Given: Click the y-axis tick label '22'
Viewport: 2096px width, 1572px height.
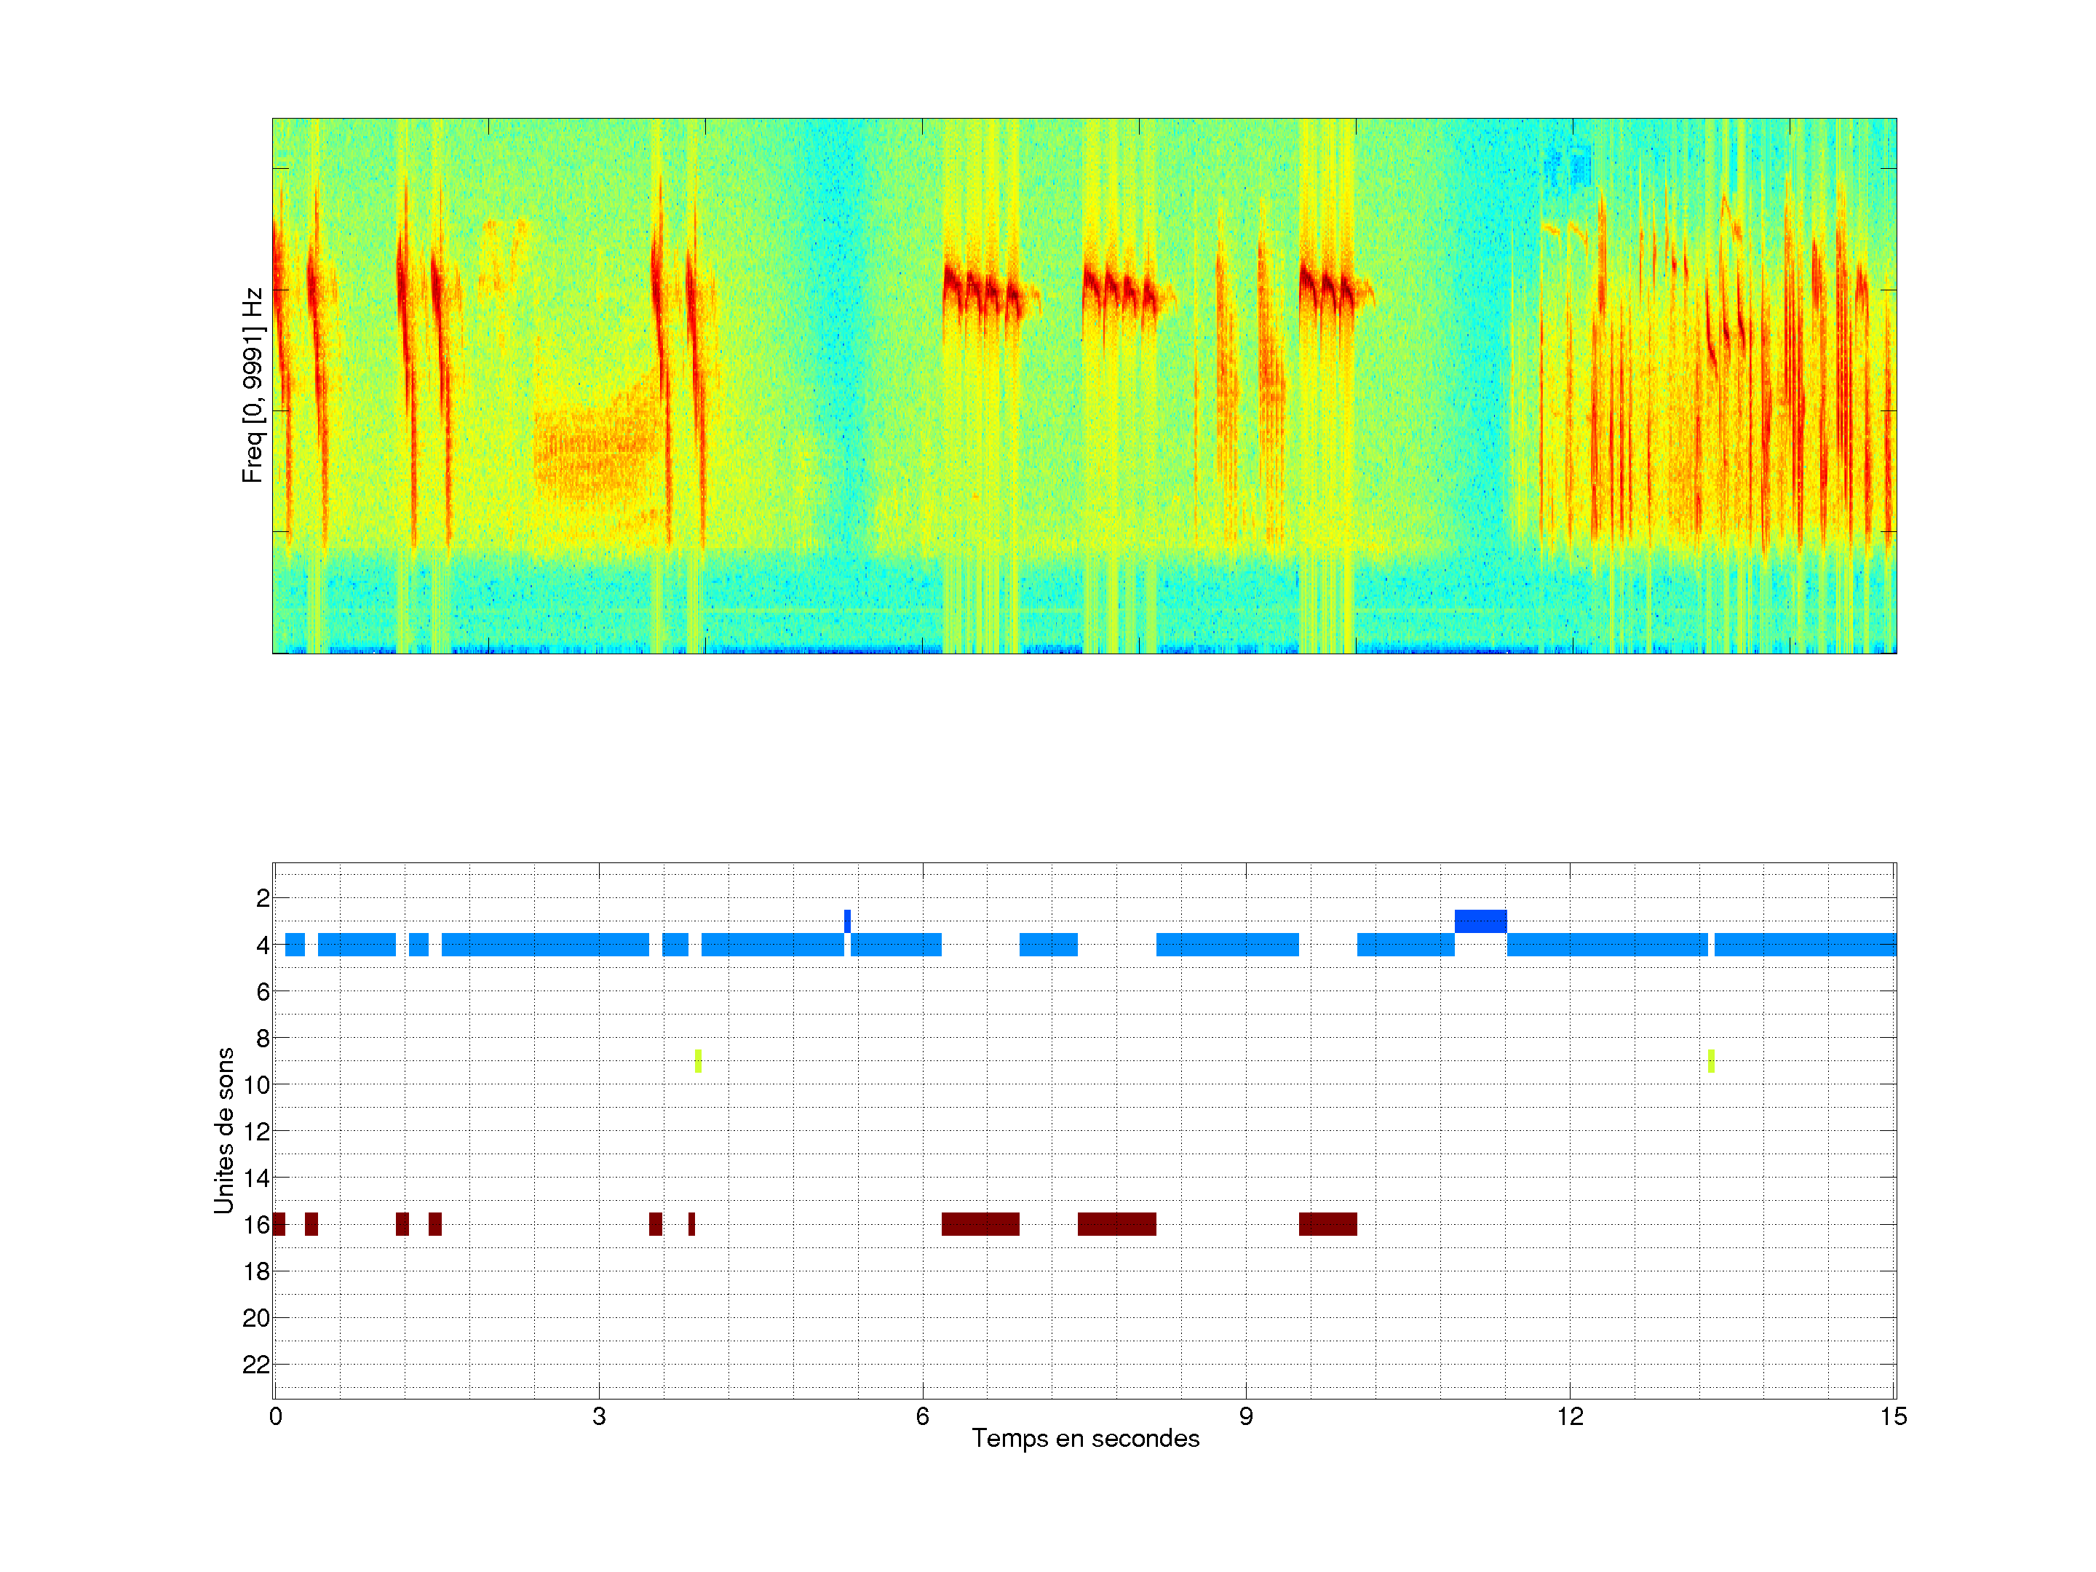Looking at the screenshot, I should pyautogui.click(x=256, y=1365).
